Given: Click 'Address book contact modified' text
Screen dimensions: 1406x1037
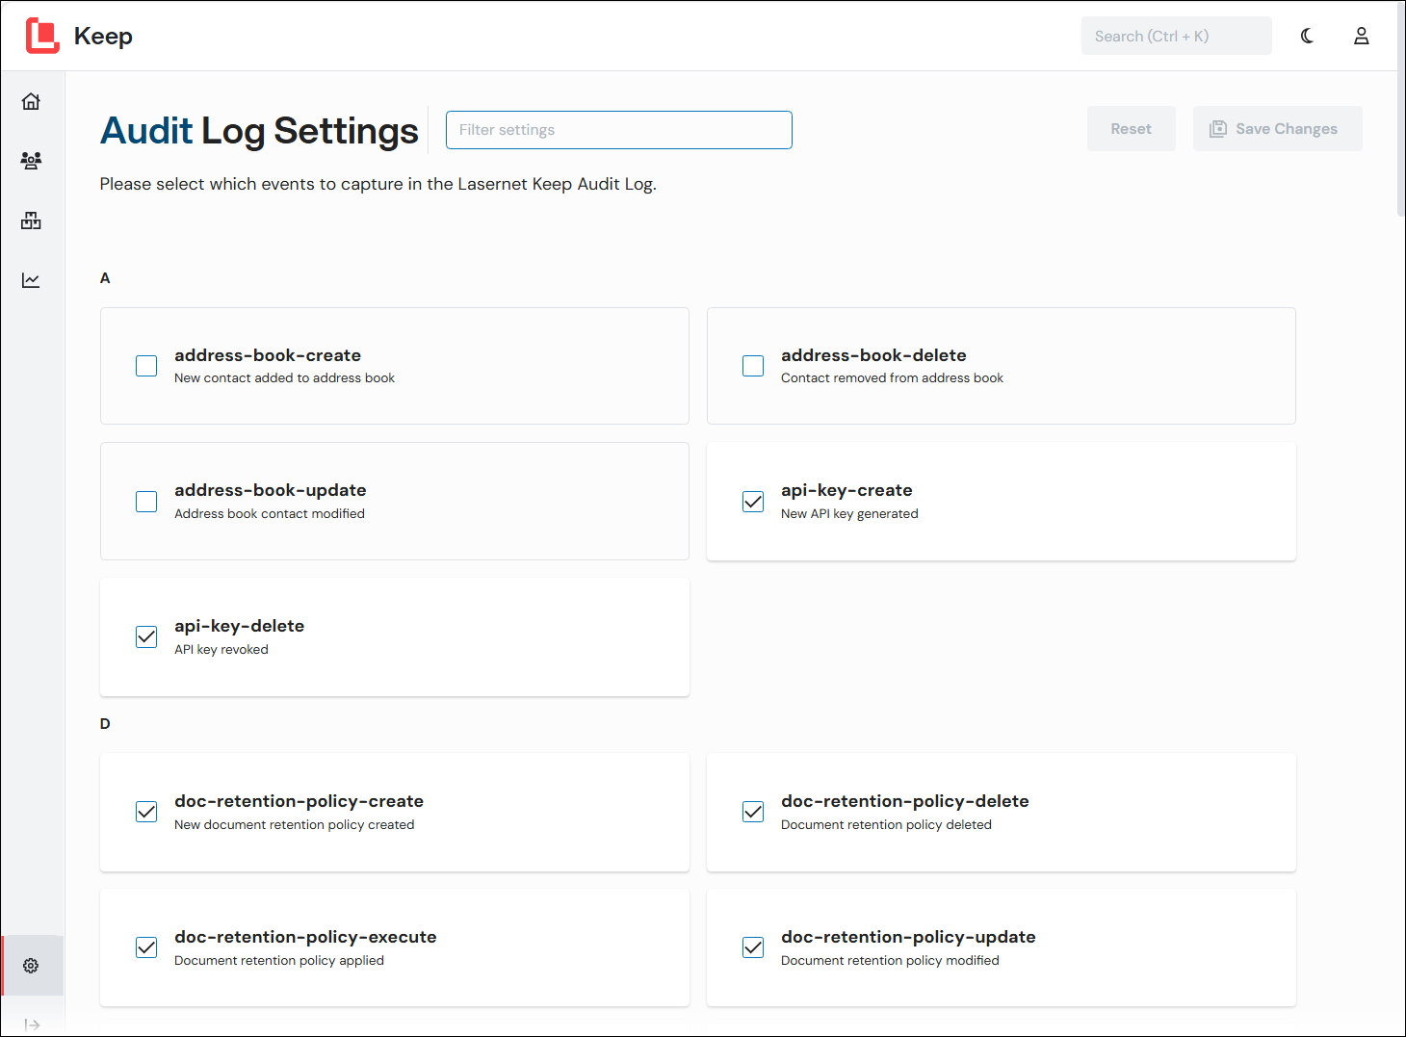Looking at the screenshot, I should (270, 514).
